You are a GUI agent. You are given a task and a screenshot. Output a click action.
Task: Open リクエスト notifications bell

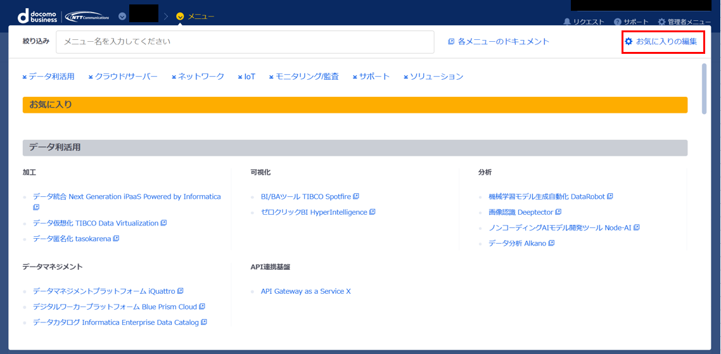pyautogui.click(x=567, y=22)
